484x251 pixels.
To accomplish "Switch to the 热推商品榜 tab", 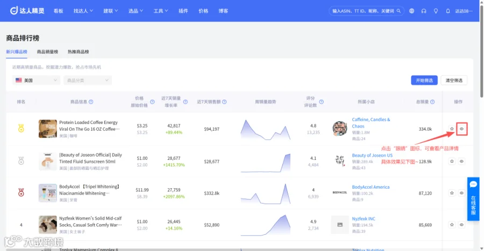I will [x=78, y=51].
